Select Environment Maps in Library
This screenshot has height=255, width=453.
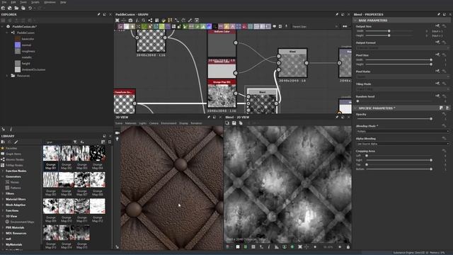click(x=22, y=222)
